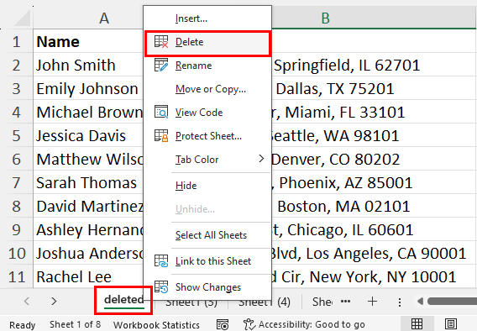Click the Name header cell
477x331 pixels.
pyautogui.click(x=88, y=42)
